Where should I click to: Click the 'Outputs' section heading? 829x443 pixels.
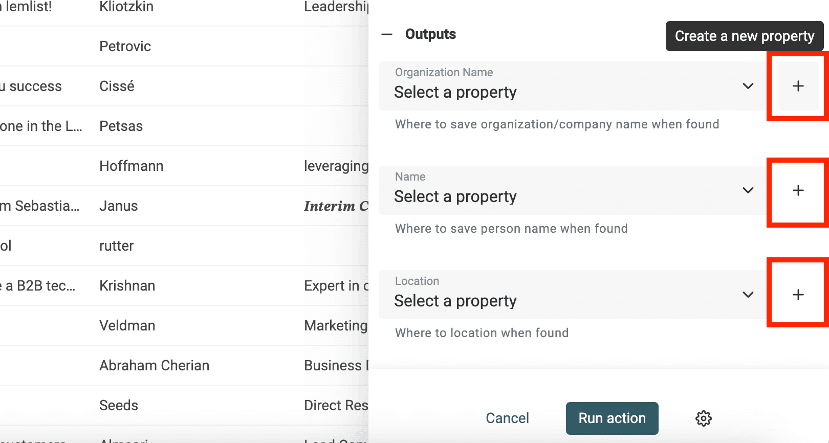click(430, 34)
